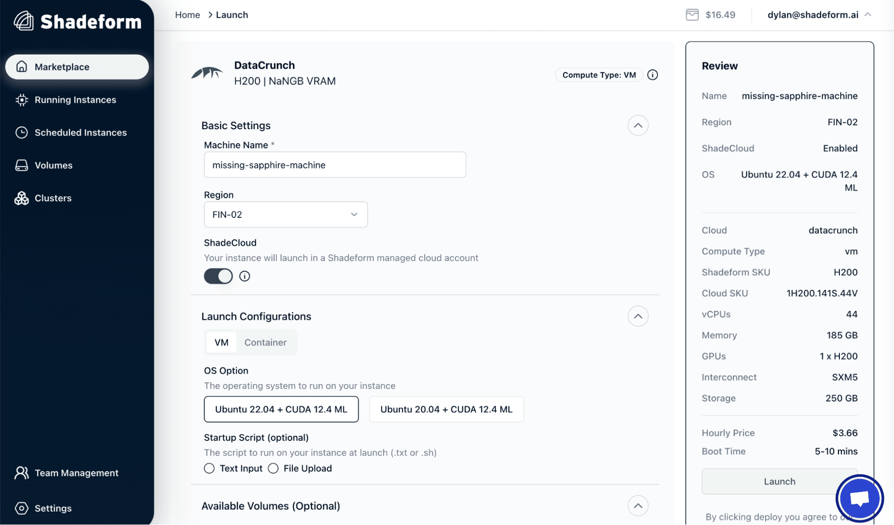The width and height of the screenshot is (894, 525).
Task: Select Ubuntu 20.04 + CUDA 12.4 ML option
Action: (446, 409)
